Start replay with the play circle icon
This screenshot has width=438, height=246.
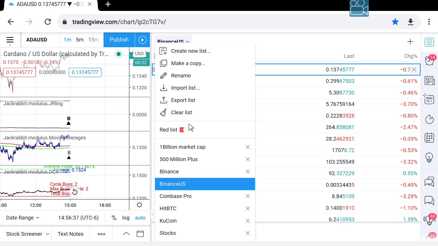(x=142, y=40)
